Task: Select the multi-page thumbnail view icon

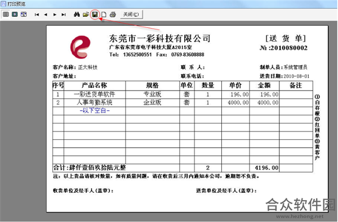Action: 24,15
